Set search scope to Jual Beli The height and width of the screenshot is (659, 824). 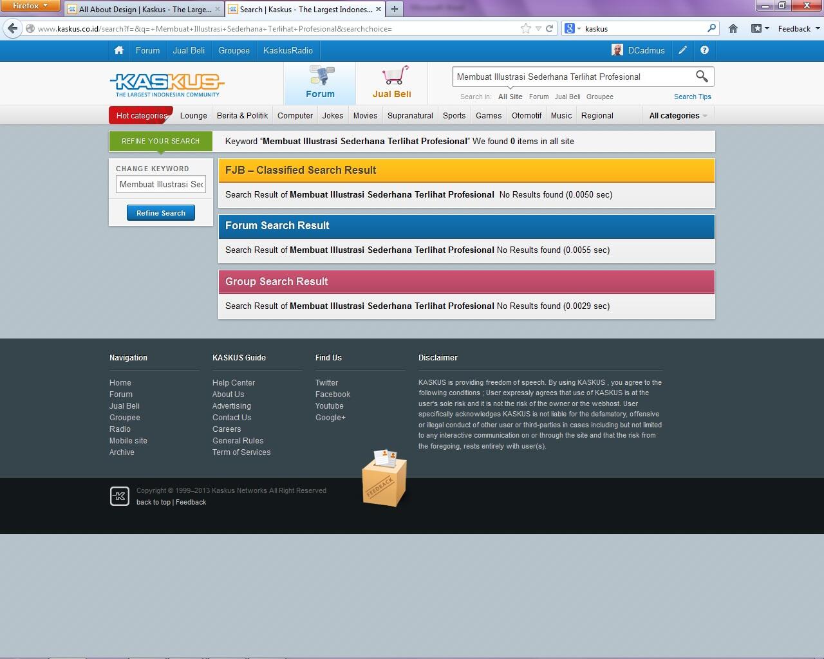point(567,97)
